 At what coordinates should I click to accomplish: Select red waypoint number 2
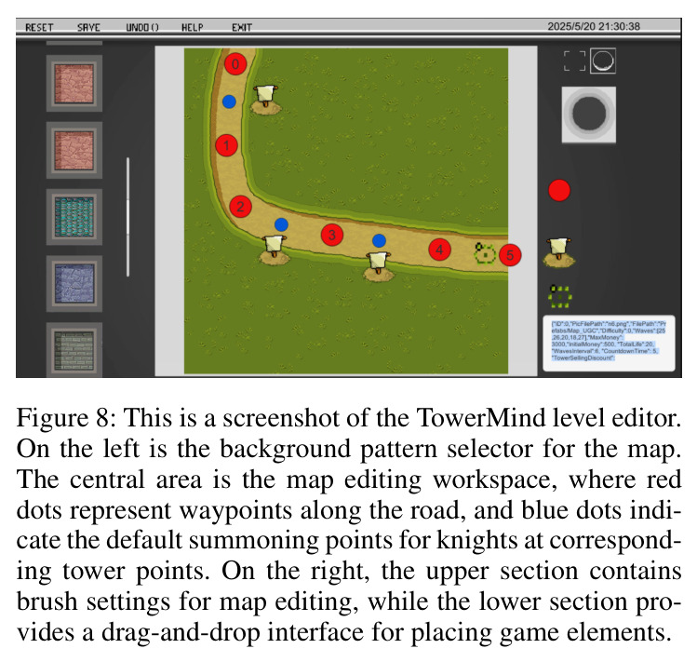click(x=240, y=207)
